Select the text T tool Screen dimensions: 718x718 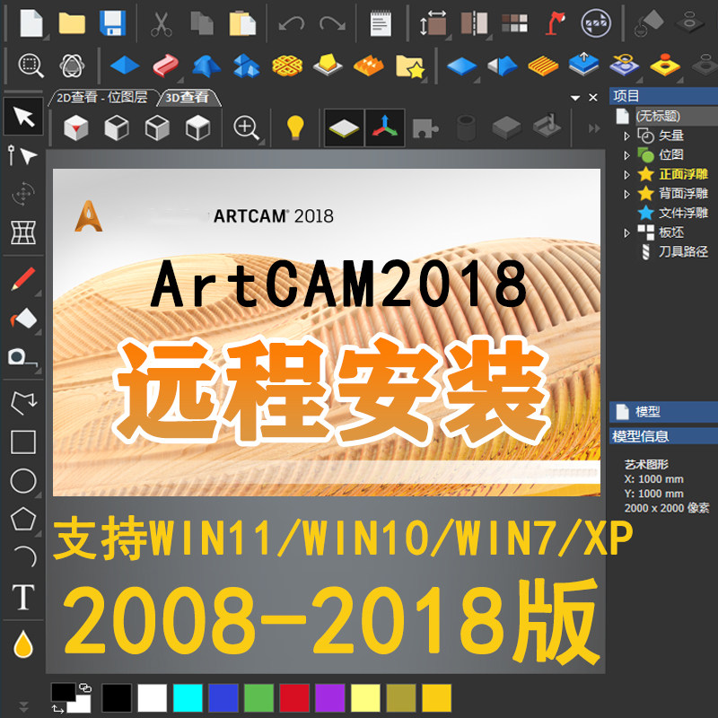pyautogui.click(x=23, y=597)
